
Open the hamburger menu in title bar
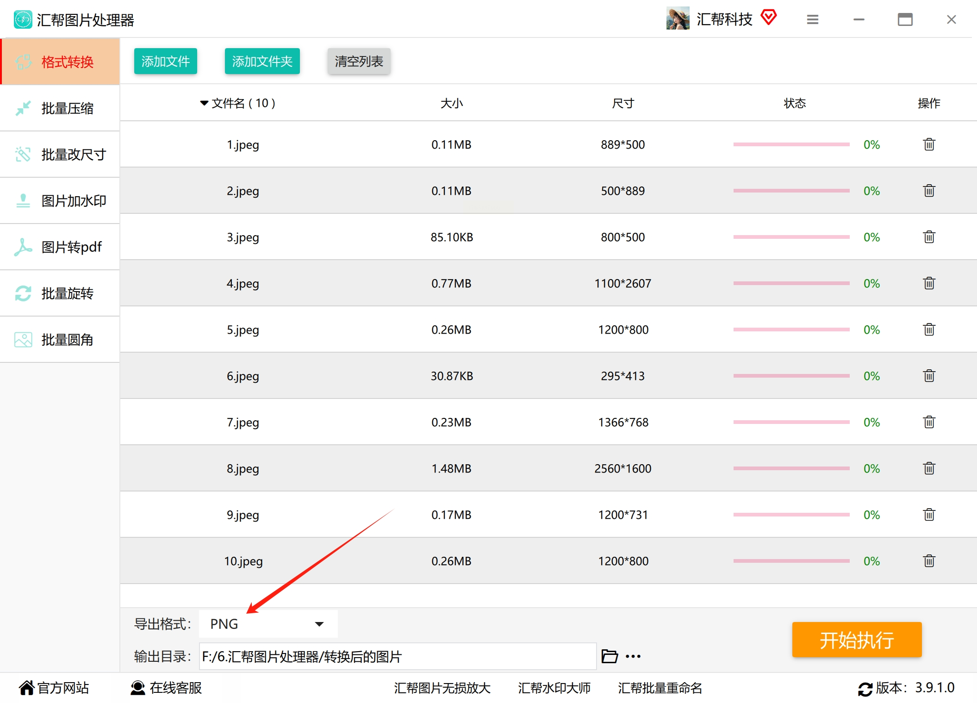[x=813, y=19]
